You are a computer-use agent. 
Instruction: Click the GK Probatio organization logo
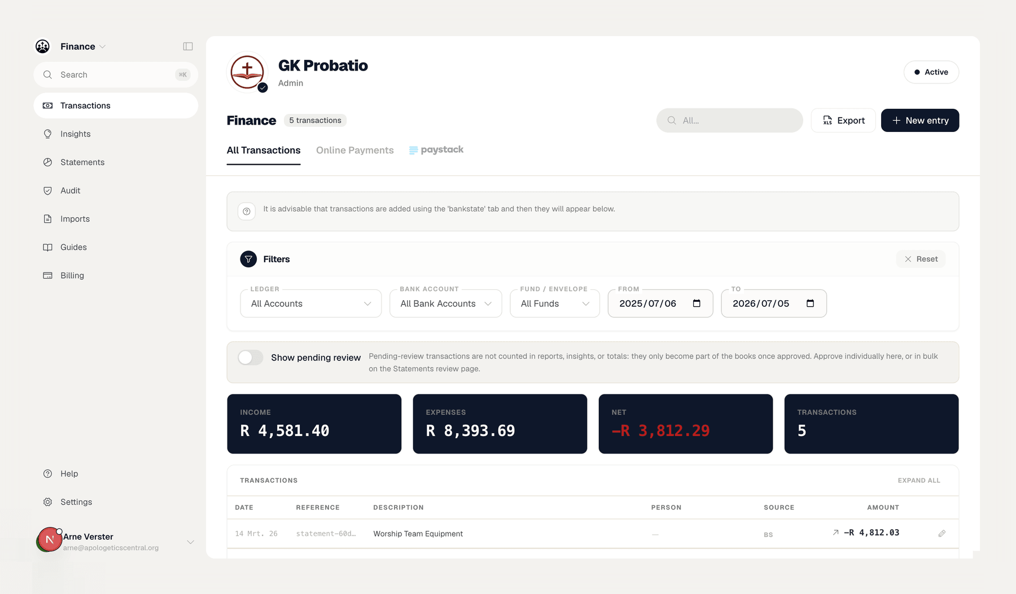coord(247,72)
